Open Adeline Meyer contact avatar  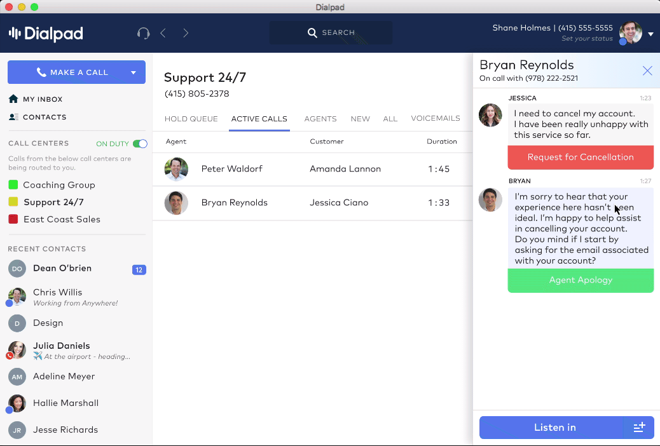tap(17, 377)
